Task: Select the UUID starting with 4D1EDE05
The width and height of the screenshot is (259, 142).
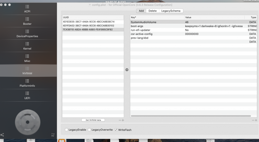Action: (x=89, y=22)
